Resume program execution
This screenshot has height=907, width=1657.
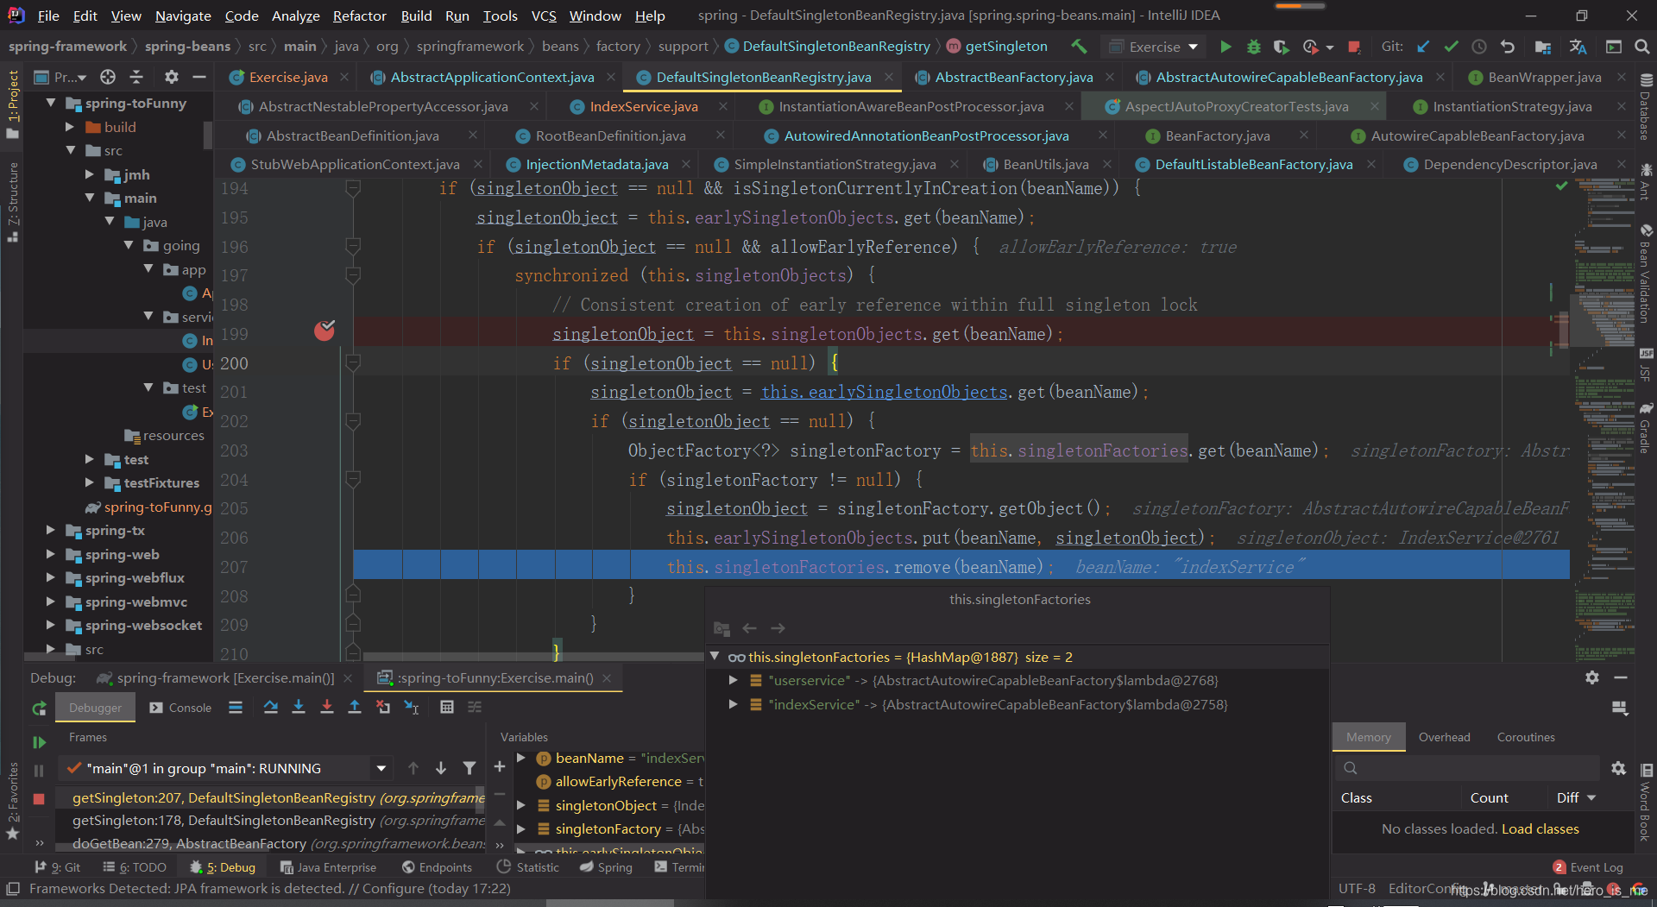tap(39, 742)
